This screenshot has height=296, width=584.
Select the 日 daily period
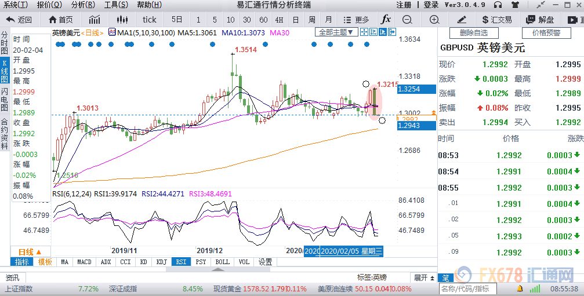click(x=295, y=20)
